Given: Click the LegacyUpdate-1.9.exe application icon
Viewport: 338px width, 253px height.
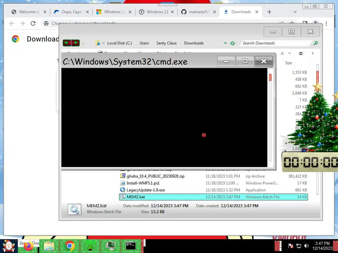Looking at the screenshot, I should coord(123,190).
